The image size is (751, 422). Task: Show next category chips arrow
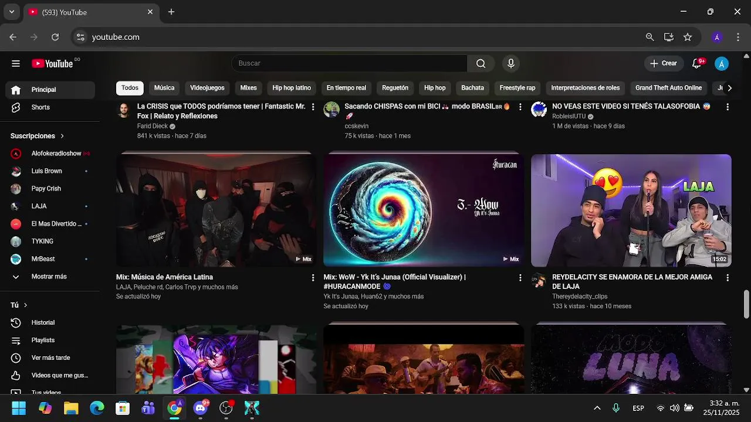729,88
